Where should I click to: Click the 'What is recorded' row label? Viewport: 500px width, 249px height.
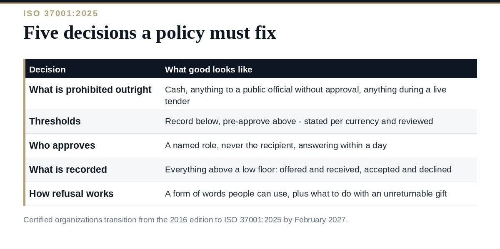pyautogui.click(x=68, y=169)
